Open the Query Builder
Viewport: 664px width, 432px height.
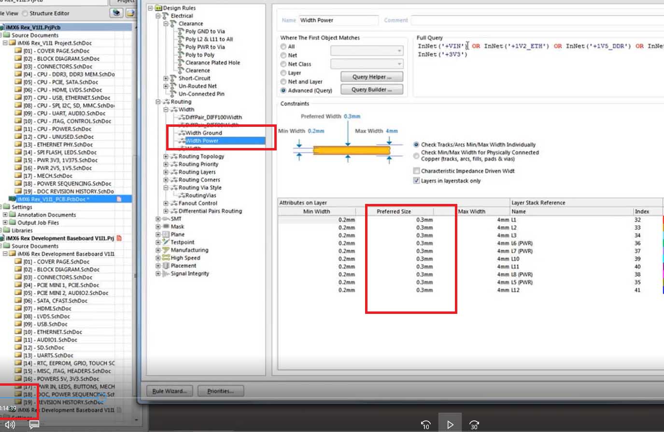pos(371,90)
